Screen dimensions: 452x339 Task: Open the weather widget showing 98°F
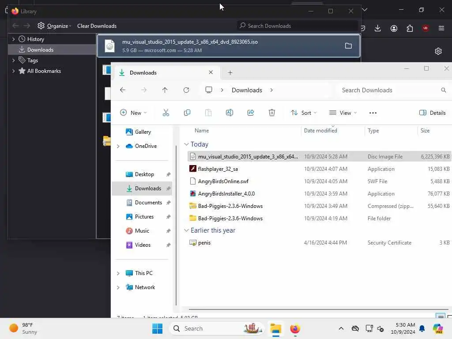coord(23,328)
